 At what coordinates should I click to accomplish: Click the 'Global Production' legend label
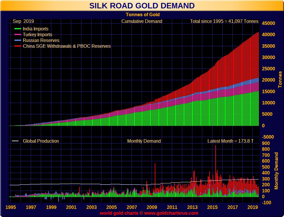[41, 141]
